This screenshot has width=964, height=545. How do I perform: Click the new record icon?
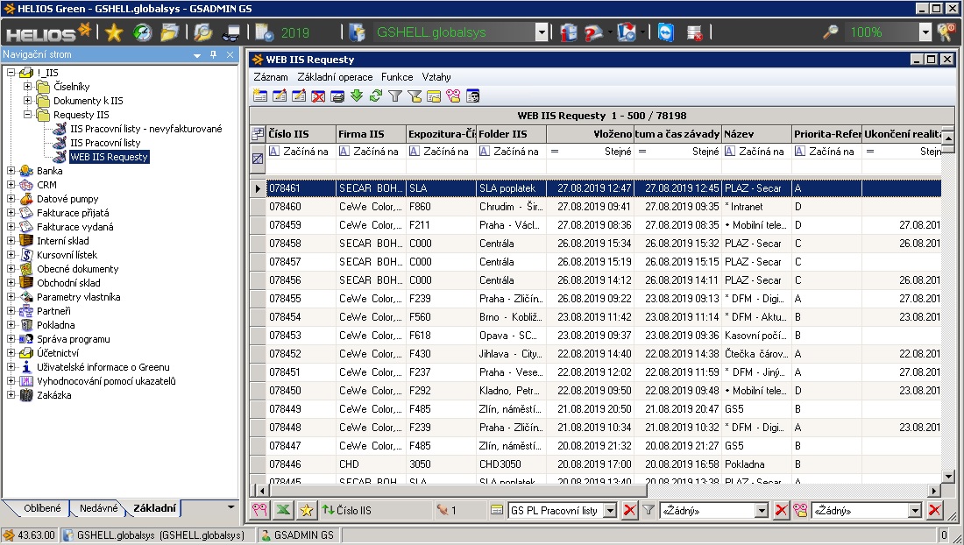[260, 96]
